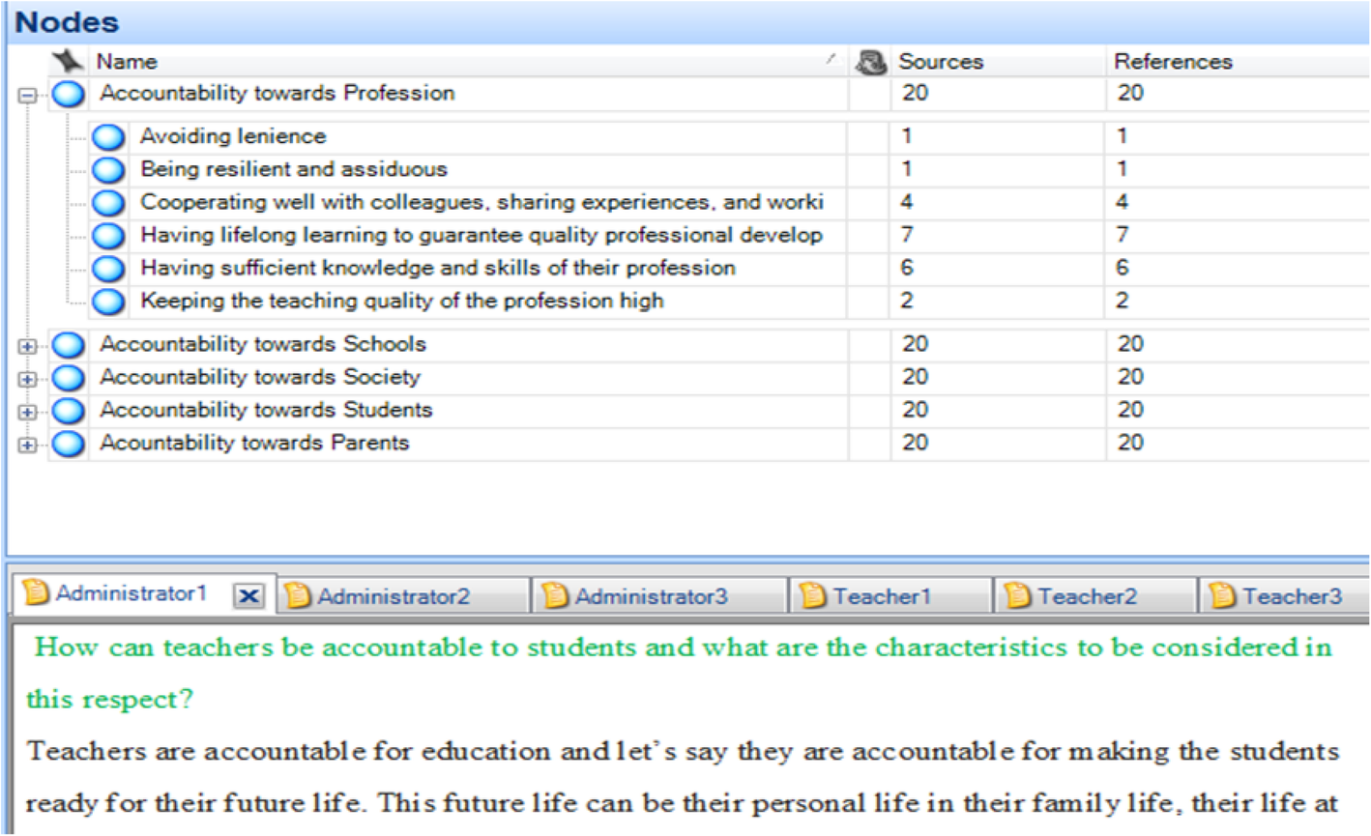Expand Acountability towards Parents node

[x=27, y=446]
